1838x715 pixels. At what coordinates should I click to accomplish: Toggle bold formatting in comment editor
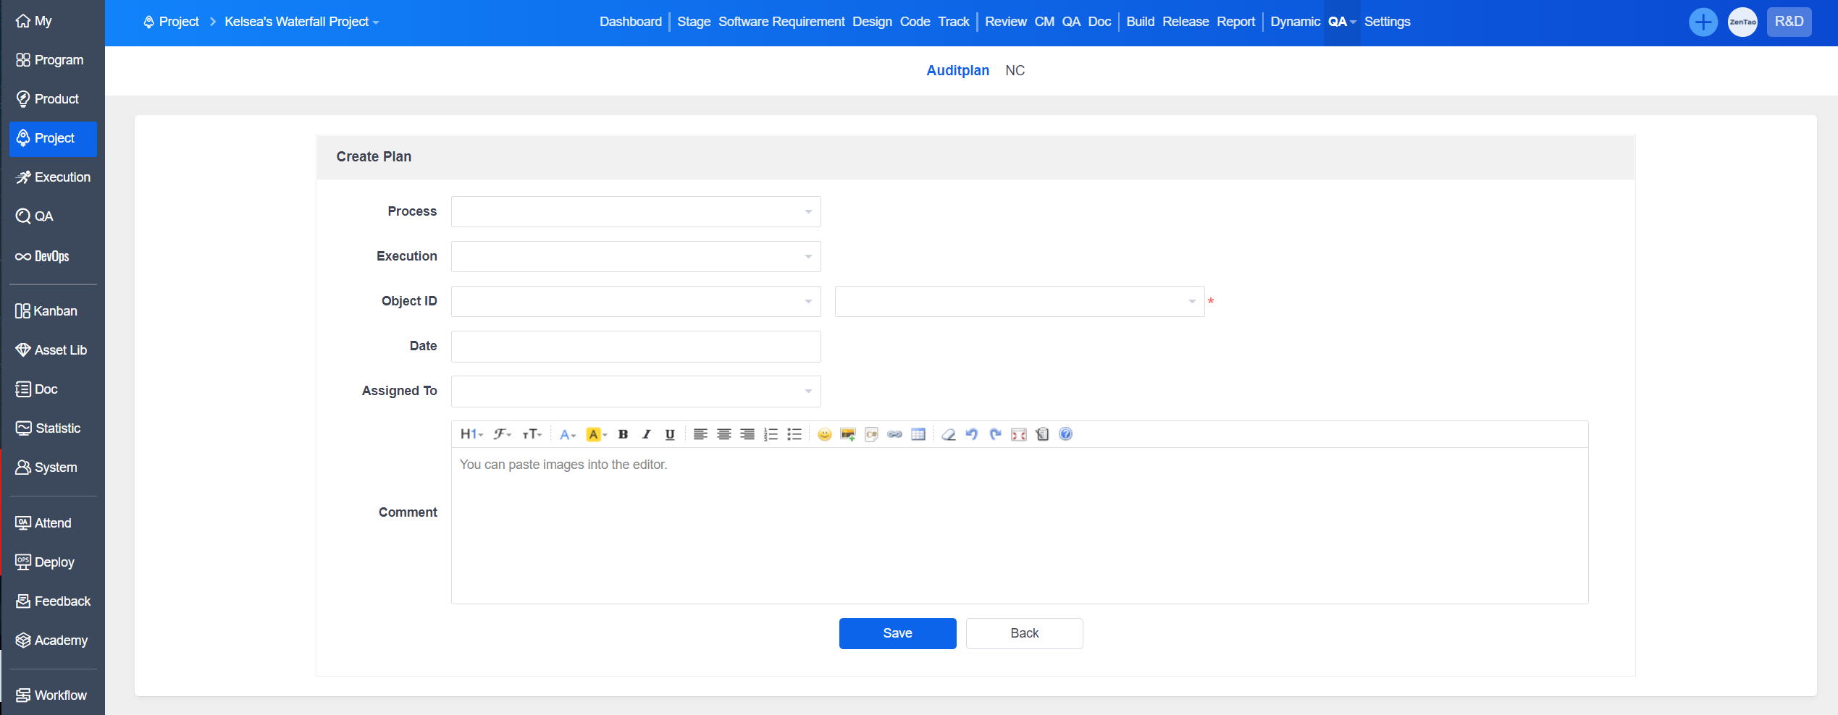pos(623,434)
